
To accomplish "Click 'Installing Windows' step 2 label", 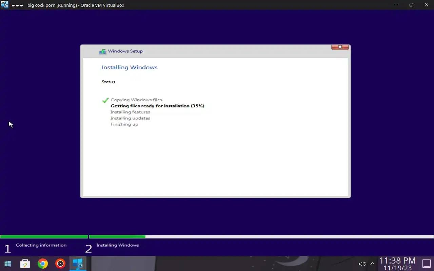I will click(118, 245).
